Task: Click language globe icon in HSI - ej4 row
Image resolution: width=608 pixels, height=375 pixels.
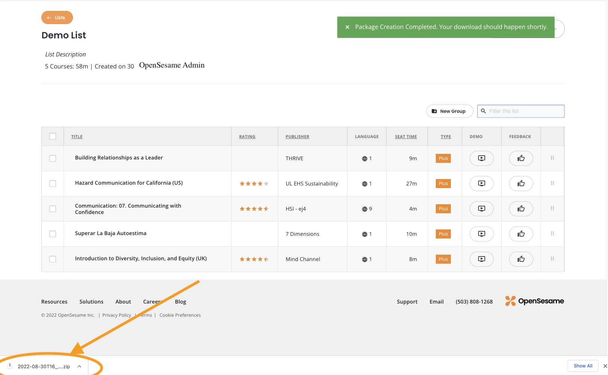Action: coord(364,209)
